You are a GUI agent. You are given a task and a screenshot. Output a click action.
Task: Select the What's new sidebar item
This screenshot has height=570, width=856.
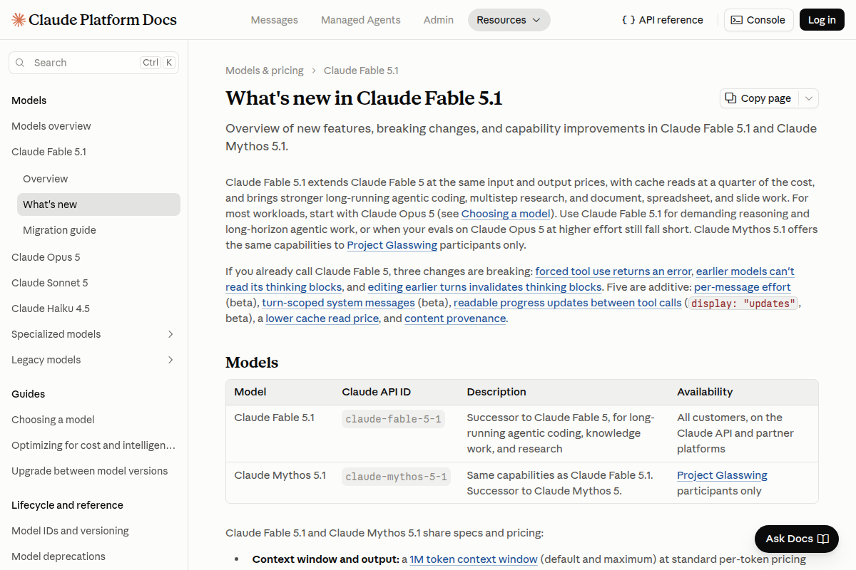pyautogui.click(x=98, y=204)
